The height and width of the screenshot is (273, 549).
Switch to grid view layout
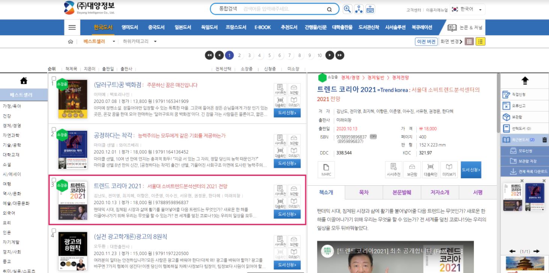coord(469,42)
